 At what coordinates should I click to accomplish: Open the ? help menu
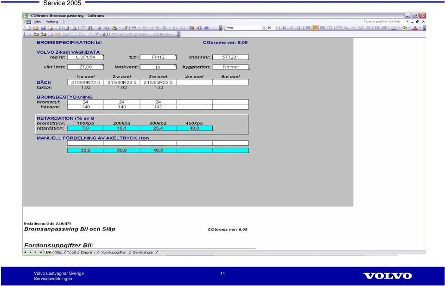coord(64,22)
